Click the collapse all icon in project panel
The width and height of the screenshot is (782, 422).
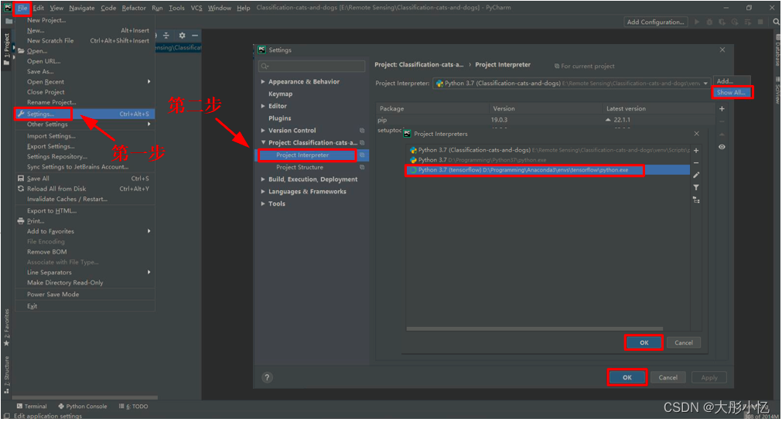166,36
